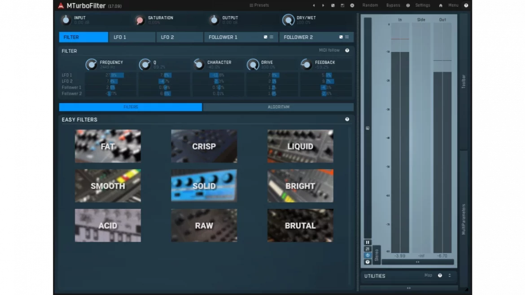Click the MTurboFilter logo icon
Viewport: 525px width, 295px height.
coord(61,5)
